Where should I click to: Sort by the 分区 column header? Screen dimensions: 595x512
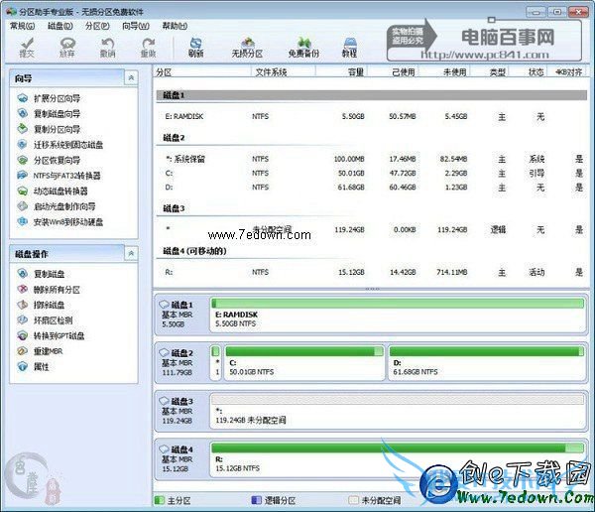(202, 72)
